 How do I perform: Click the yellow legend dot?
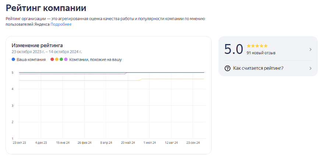pyautogui.click(x=57, y=59)
